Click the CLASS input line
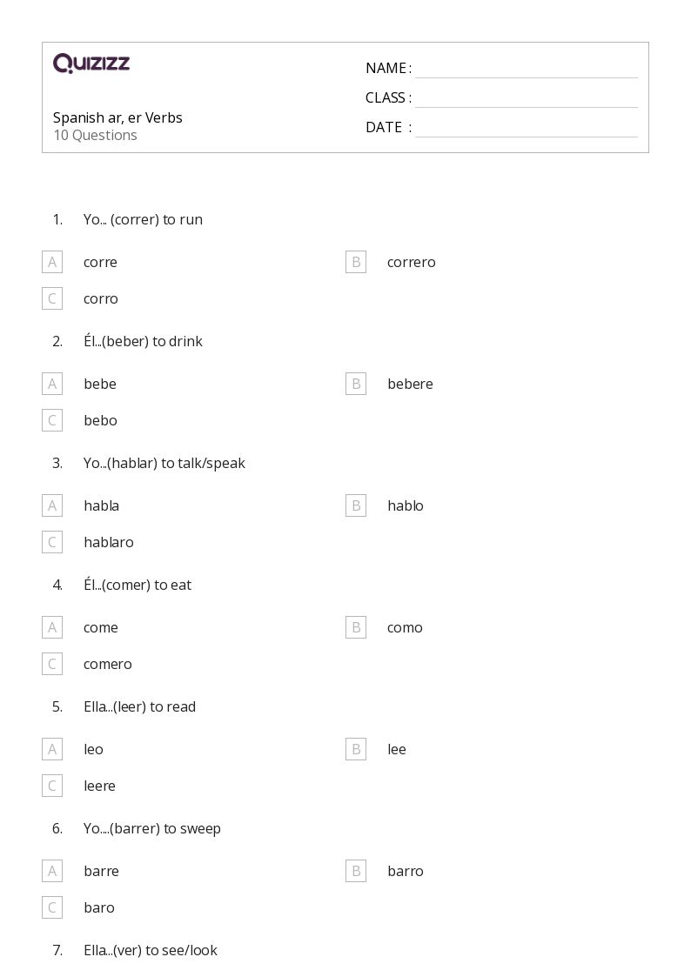 pyautogui.click(x=527, y=98)
